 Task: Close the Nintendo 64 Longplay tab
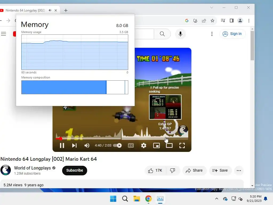(56, 10)
